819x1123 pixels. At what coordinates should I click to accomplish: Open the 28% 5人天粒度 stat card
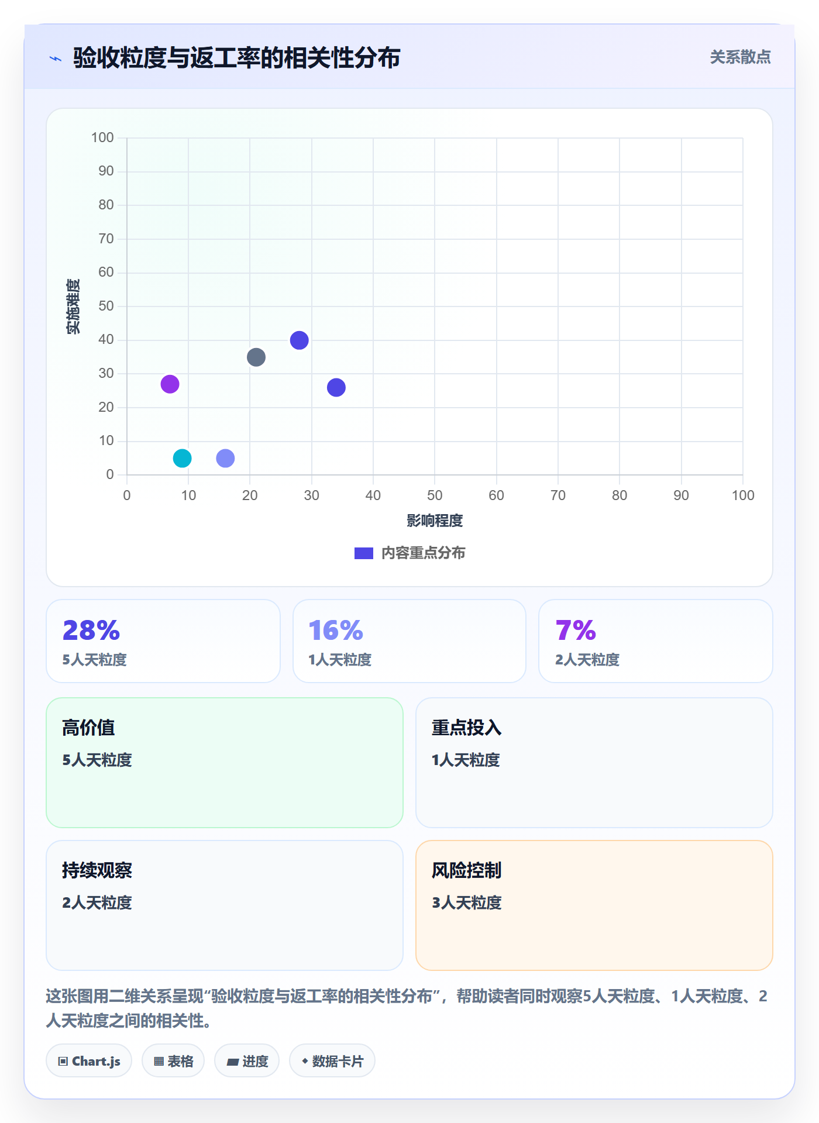pos(163,641)
